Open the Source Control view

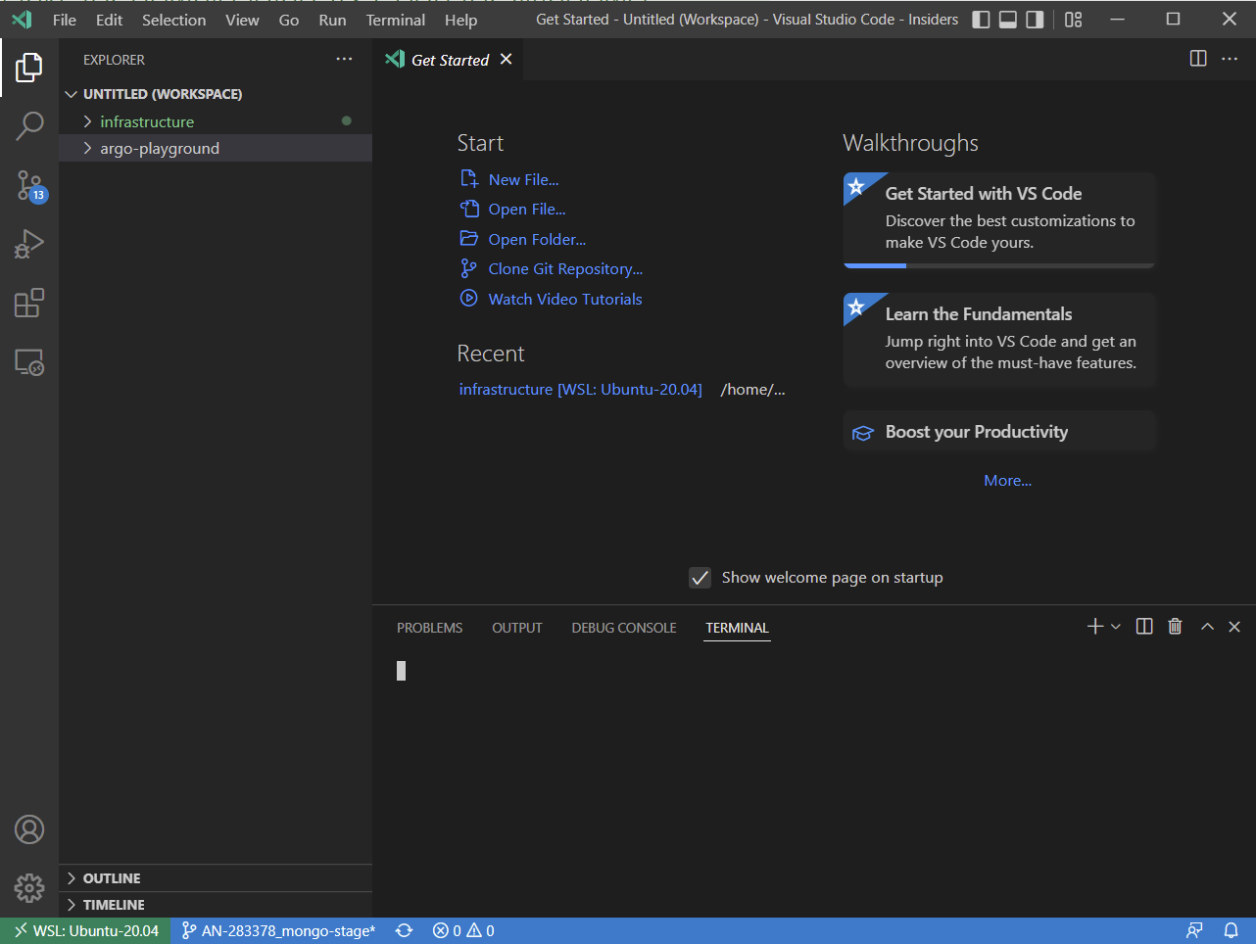[29, 185]
